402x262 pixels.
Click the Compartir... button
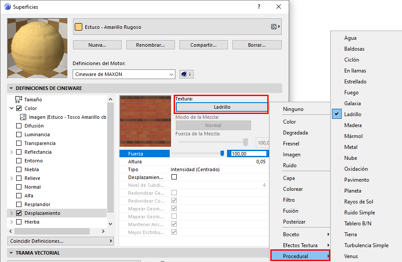tap(203, 45)
